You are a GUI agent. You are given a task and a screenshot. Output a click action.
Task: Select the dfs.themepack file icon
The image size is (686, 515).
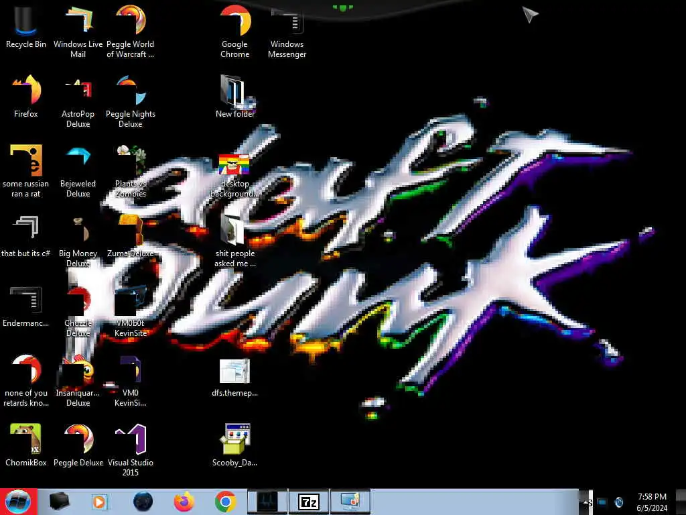[235, 378]
